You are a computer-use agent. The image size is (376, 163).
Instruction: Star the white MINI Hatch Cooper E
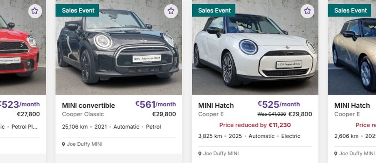click(x=307, y=11)
